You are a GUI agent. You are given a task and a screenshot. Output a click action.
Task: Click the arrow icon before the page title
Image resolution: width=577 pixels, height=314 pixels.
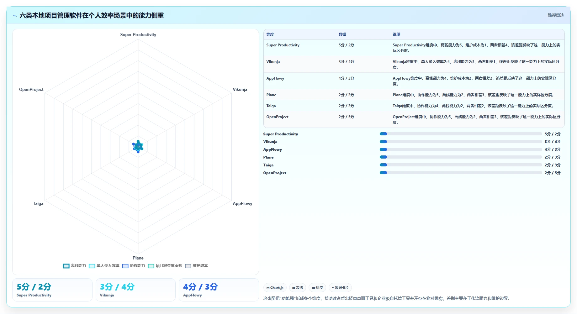tap(15, 16)
